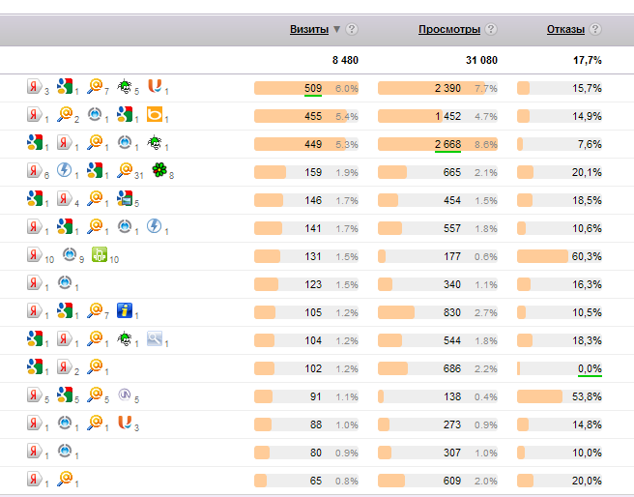Select the visits value 455
This screenshot has height=497, width=634.
(313, 116)
